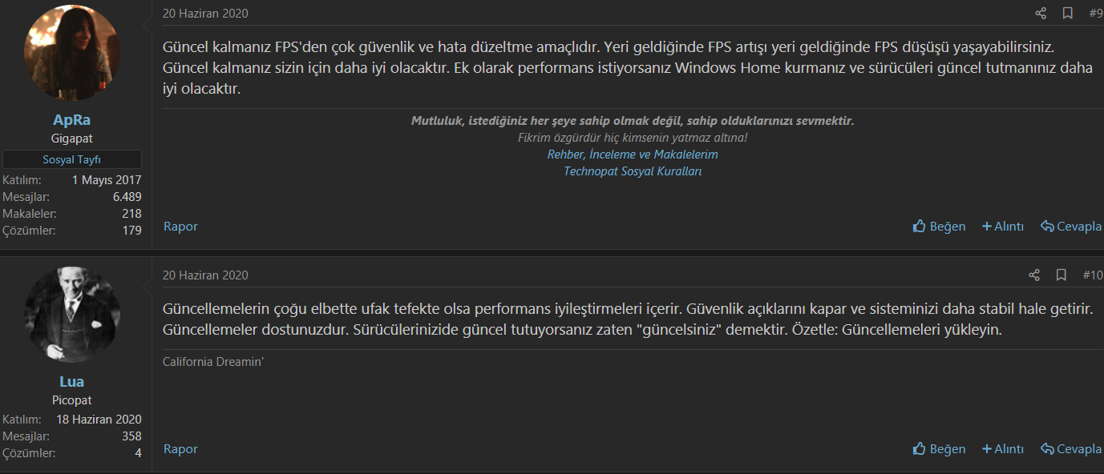Report ApRa's post via Rapor
The height and width of the screenshot is (474, 1104).
pyautogui.click(x=180, y=227)
